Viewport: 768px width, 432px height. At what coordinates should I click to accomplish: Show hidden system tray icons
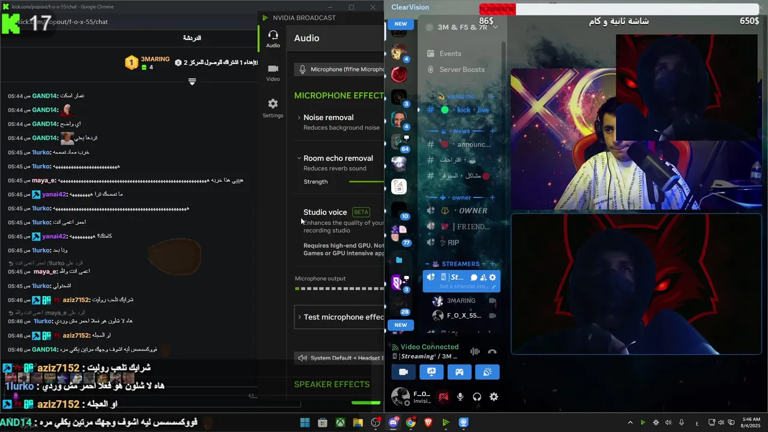(630, 422)
